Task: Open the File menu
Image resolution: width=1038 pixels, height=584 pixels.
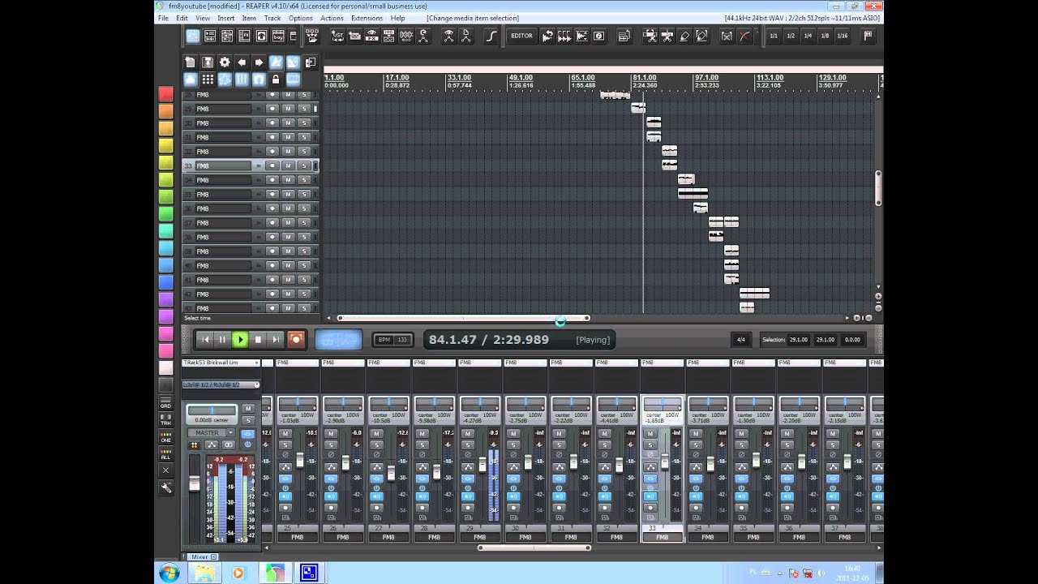Action: [163, 18]
